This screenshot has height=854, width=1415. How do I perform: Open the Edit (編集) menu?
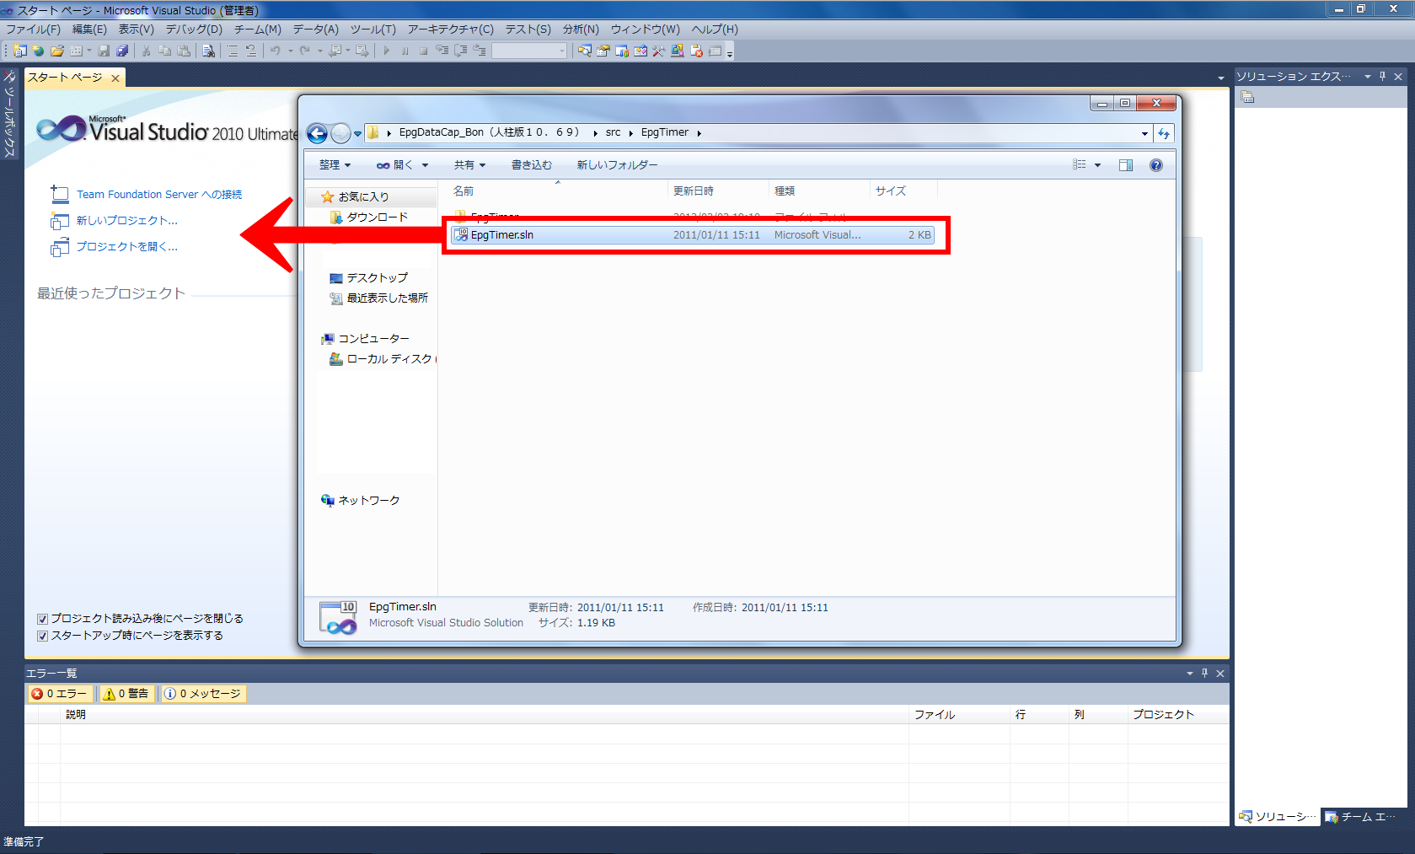tap(89, 30)
